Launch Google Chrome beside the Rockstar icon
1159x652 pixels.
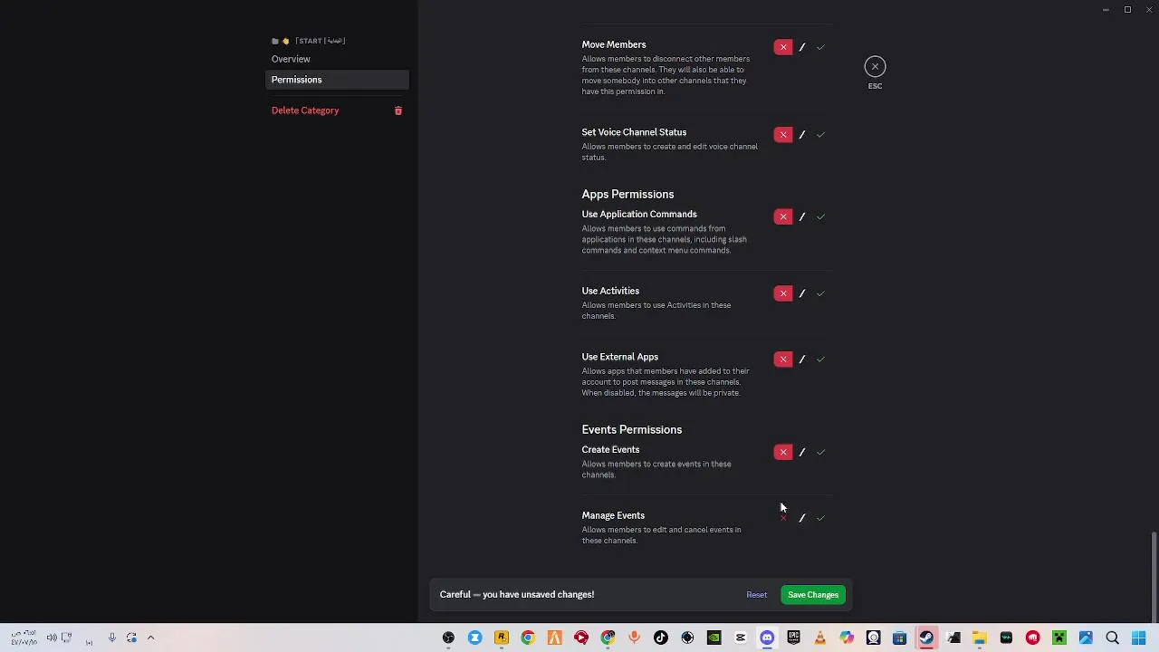click(x=528, y=638)
